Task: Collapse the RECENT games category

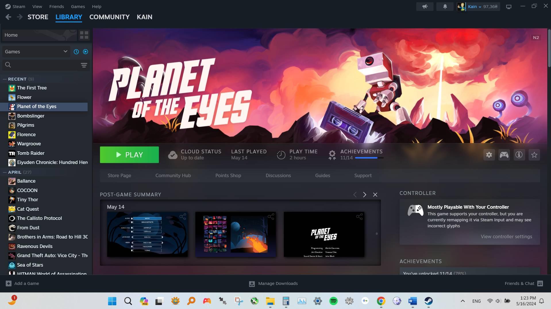Action: pyautogui.click(x=5, y=79)
